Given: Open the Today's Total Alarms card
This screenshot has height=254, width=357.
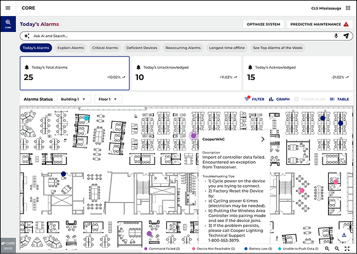Looking at the screenshot, I should coord(74,73).
